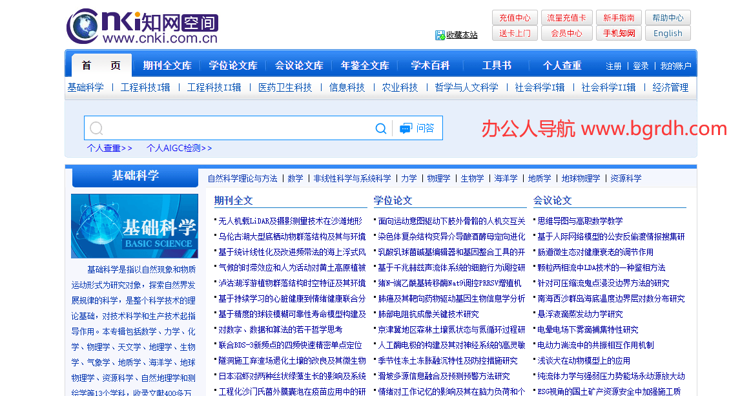Click the 基础科学 banner image
Image resolution: width=751 pixels, height=396 pixels.
pyautogui.click(x=134, y=225)
